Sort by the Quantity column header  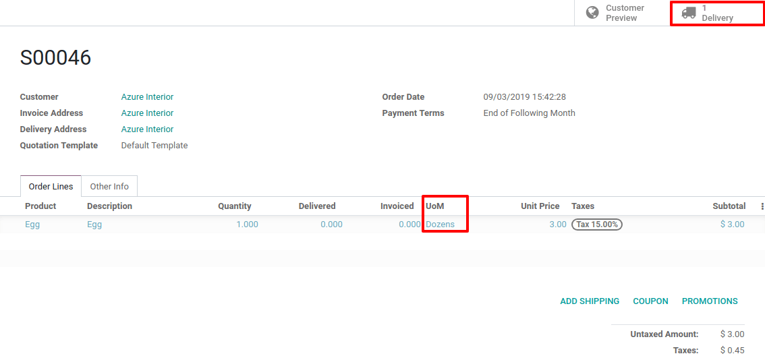point(234,206)
